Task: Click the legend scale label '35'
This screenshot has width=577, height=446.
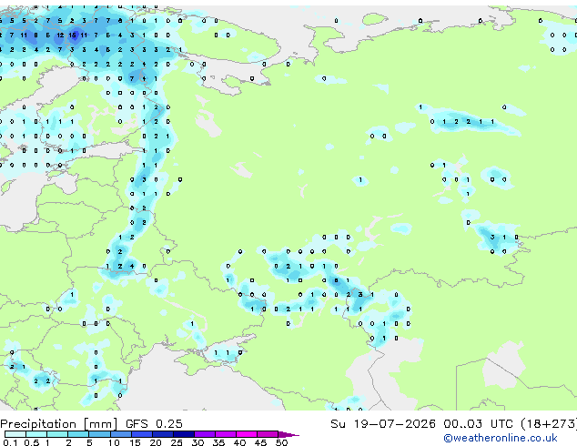Action: [x=218, y=442]
